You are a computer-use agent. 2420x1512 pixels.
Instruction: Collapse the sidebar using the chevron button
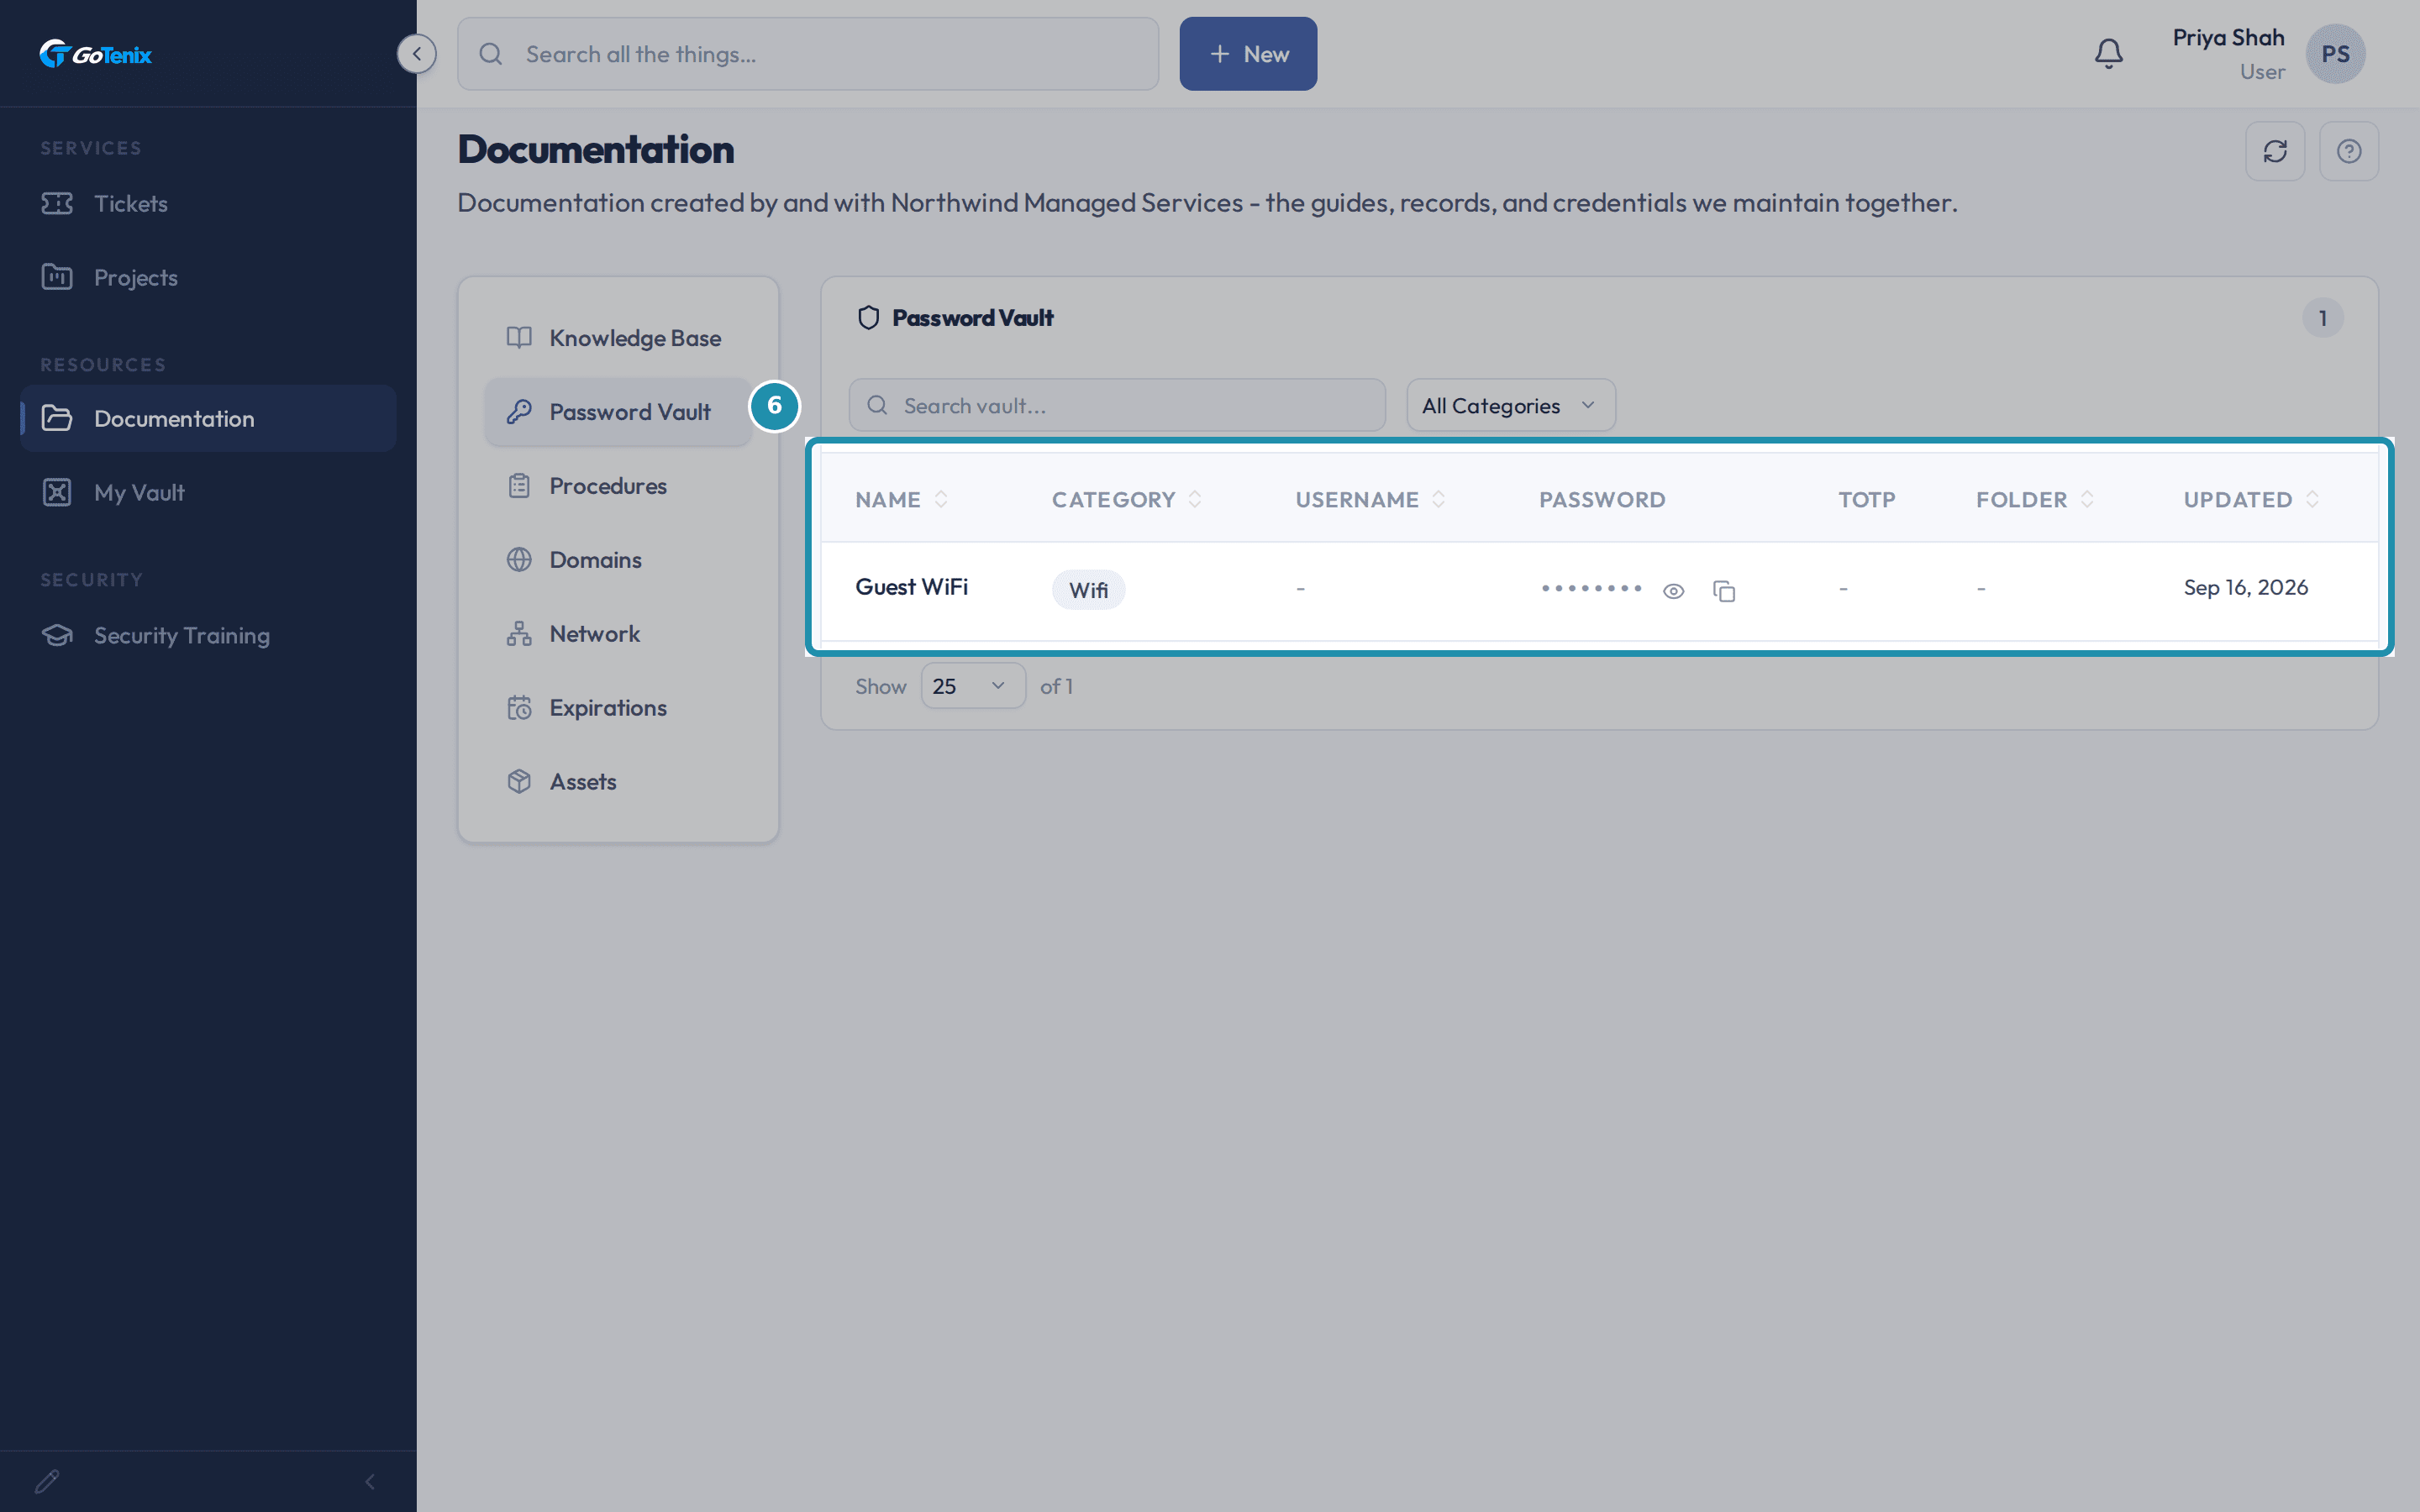[x=417, y=54]
